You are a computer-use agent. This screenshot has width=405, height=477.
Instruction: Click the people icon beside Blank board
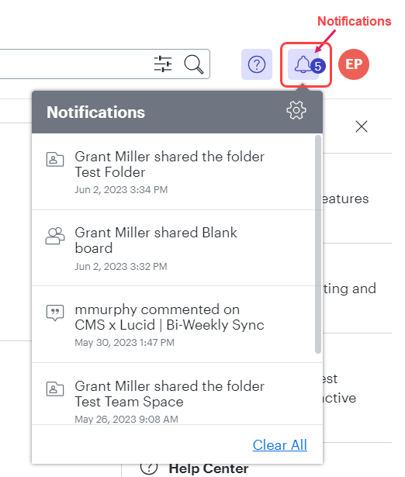pyautogui.click(x=55, y=236)
